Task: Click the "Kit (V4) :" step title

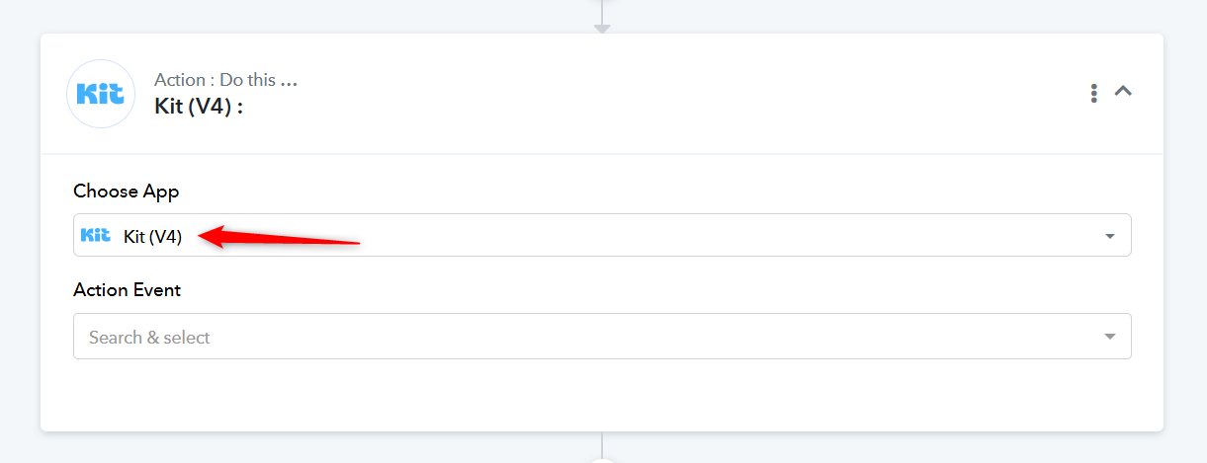Action: point(199,106)
